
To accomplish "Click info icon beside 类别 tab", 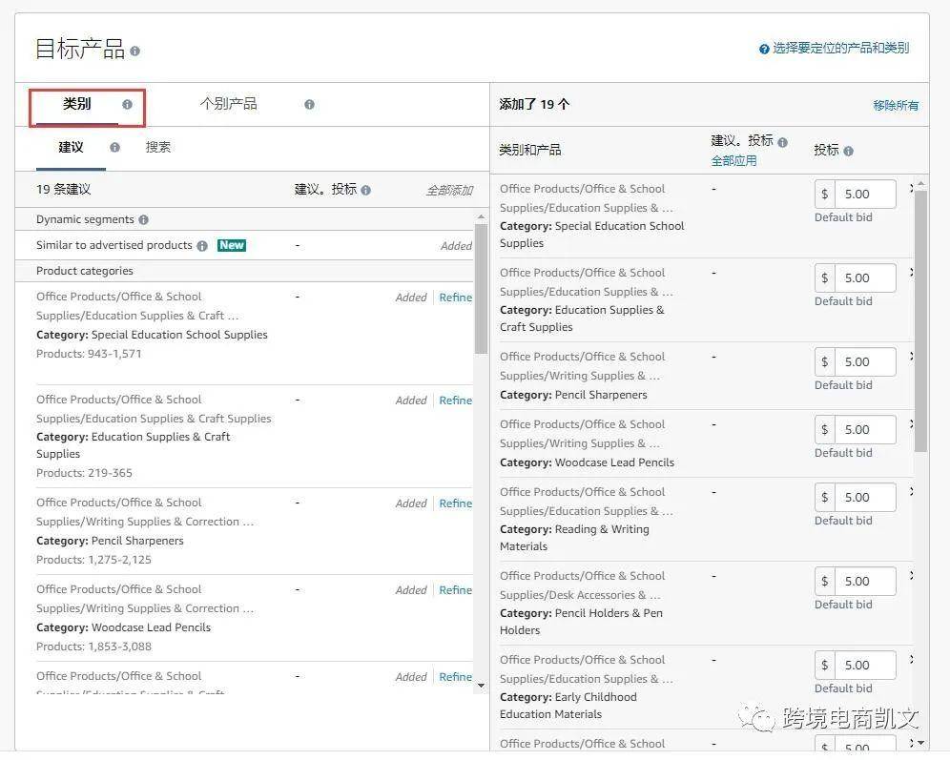I will [x=127, y=105].
